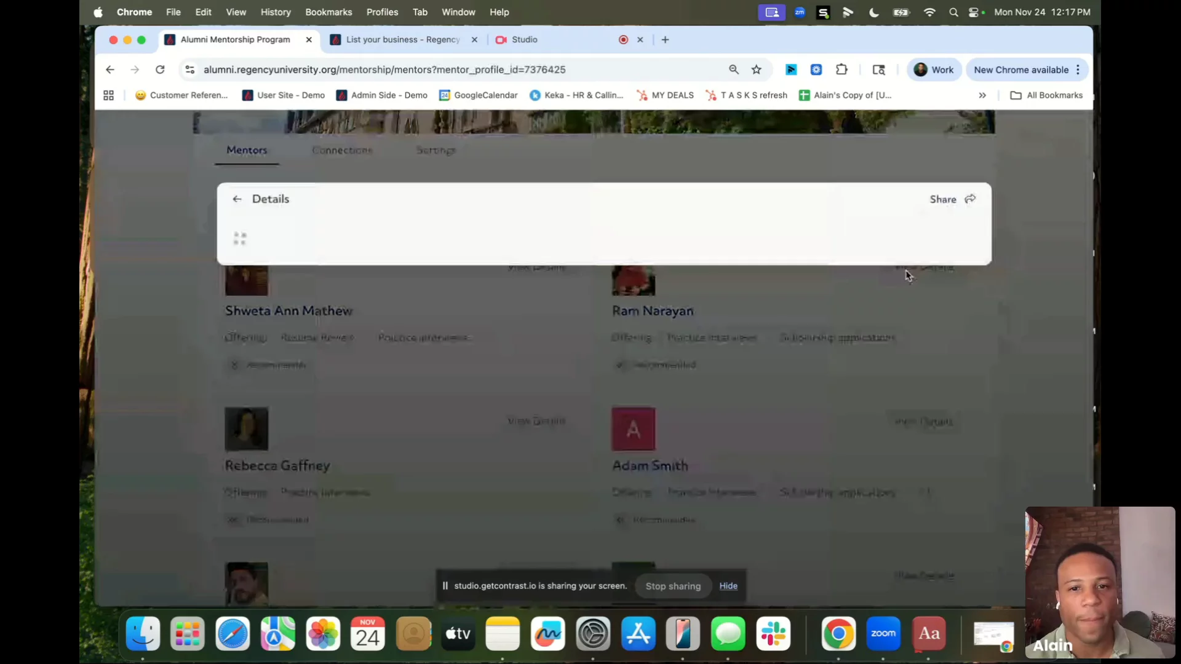Click the Share arrow icon
Screen dimensions: 1181x664
pos(970,199)
